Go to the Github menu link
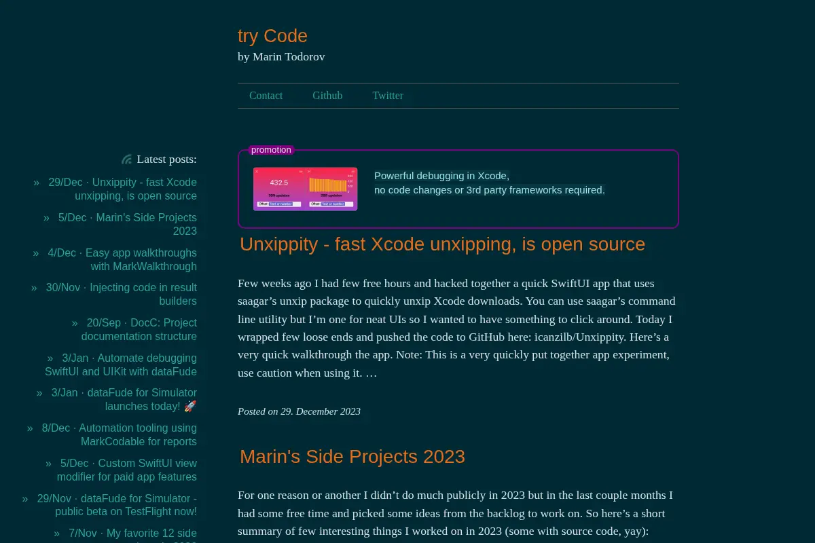The image size is (815, 543). pyautogui.click(x=327, y=96)
